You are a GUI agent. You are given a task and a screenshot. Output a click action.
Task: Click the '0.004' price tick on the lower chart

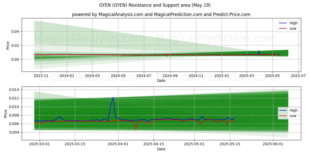[x=15, y=132]
